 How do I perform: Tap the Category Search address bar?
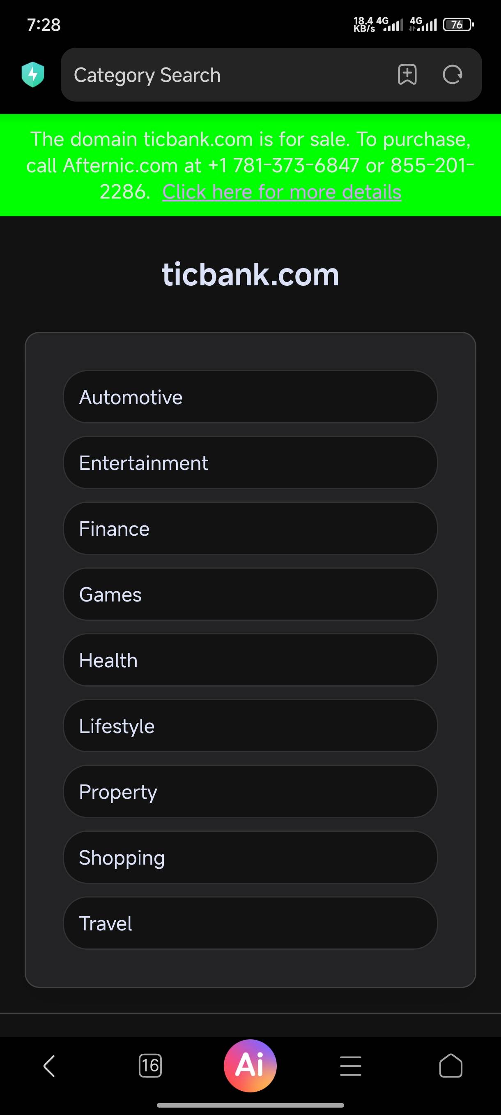225,74
